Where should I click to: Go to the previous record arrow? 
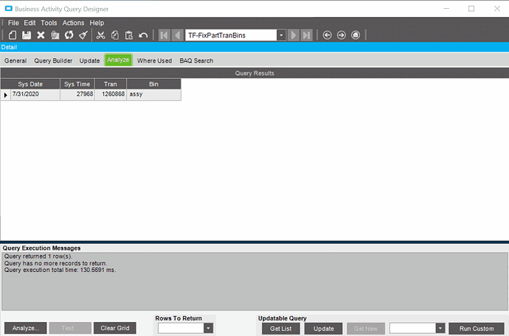(177, 35)
